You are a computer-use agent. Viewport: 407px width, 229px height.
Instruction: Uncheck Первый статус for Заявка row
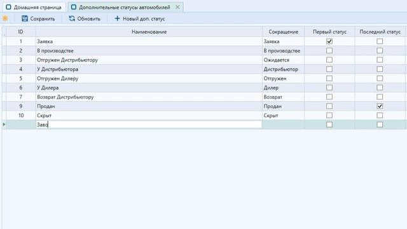tap(329, 41)
